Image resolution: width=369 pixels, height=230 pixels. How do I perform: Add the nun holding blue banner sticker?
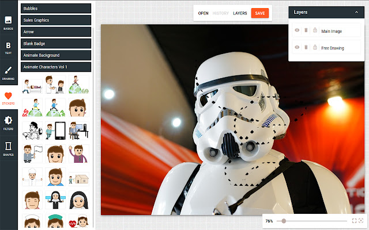pos(55,200)
